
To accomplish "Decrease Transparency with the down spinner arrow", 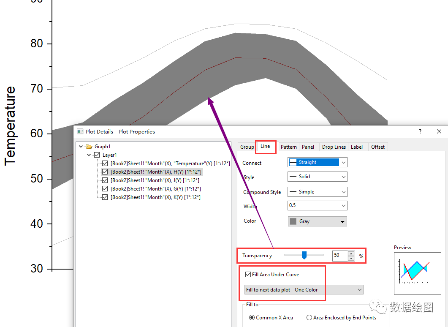I will pyautogui.click(x=351, y=258).
